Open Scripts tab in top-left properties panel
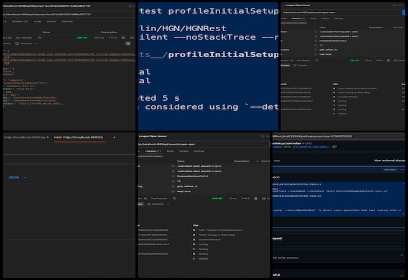The width and height of the screenshot is (408, 280). (52, 22)
